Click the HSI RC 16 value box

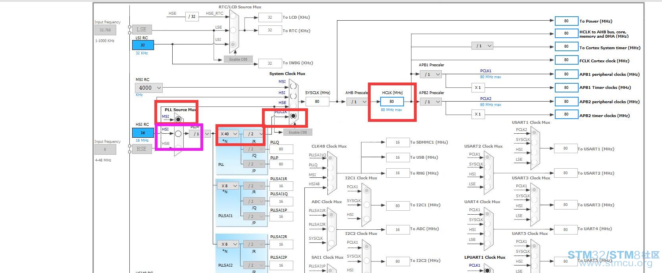point(143,133)
